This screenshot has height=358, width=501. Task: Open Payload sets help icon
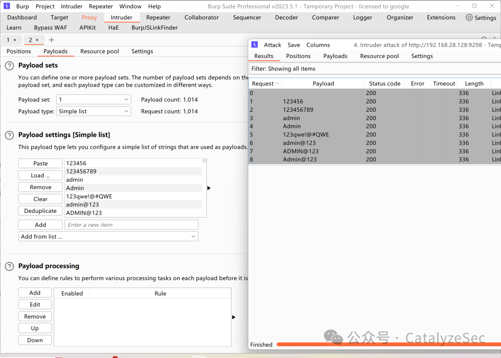[10, 66]
